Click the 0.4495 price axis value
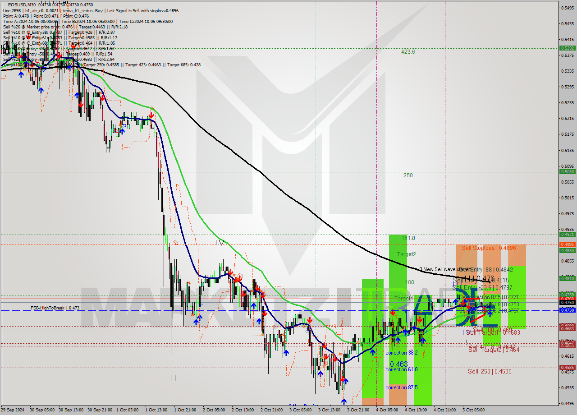This screenshot has height=415, width=577. pos(567,404)
